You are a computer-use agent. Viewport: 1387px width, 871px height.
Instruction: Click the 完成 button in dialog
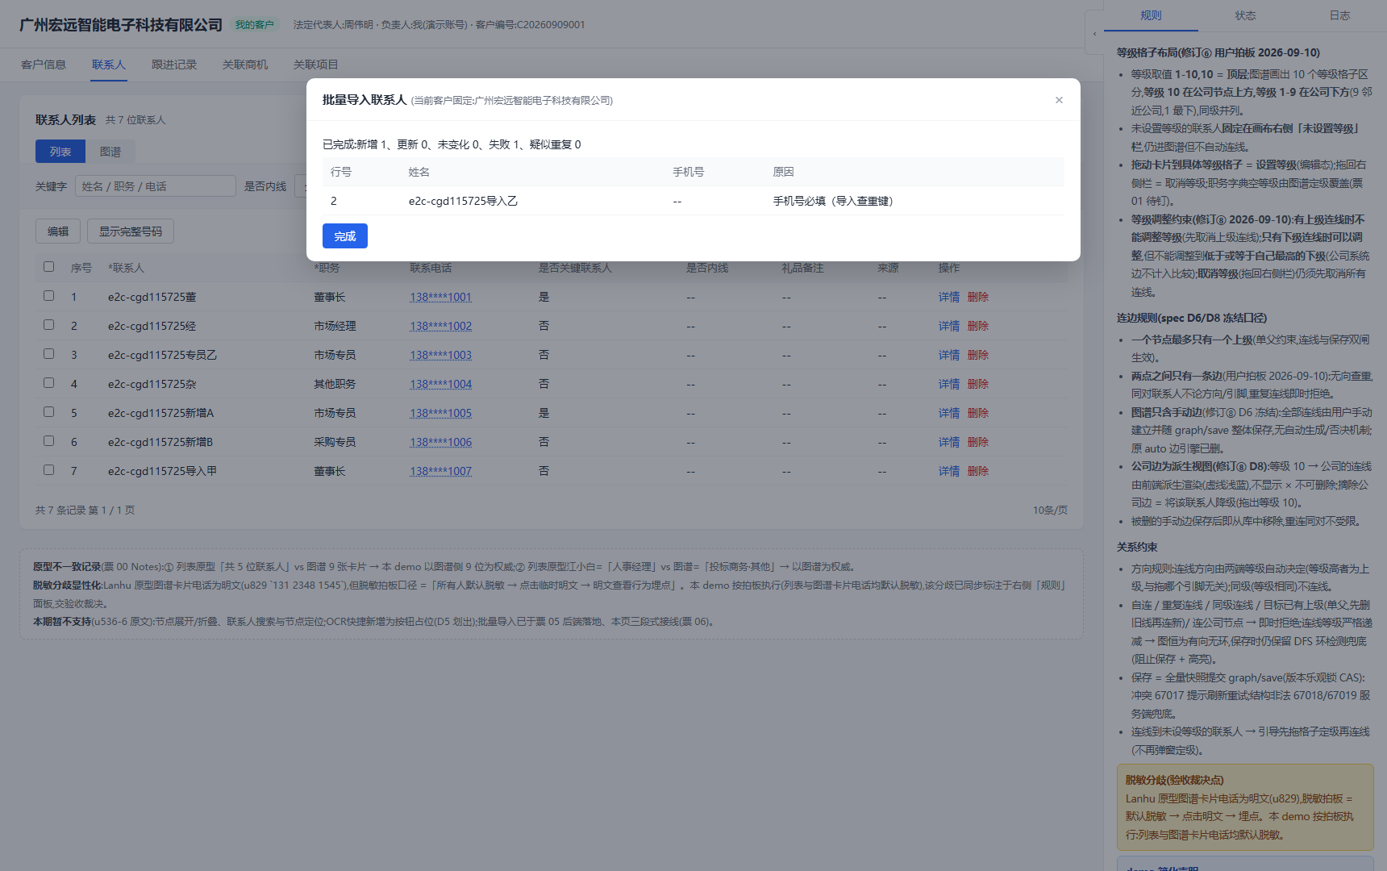click(x=345, y=236)
